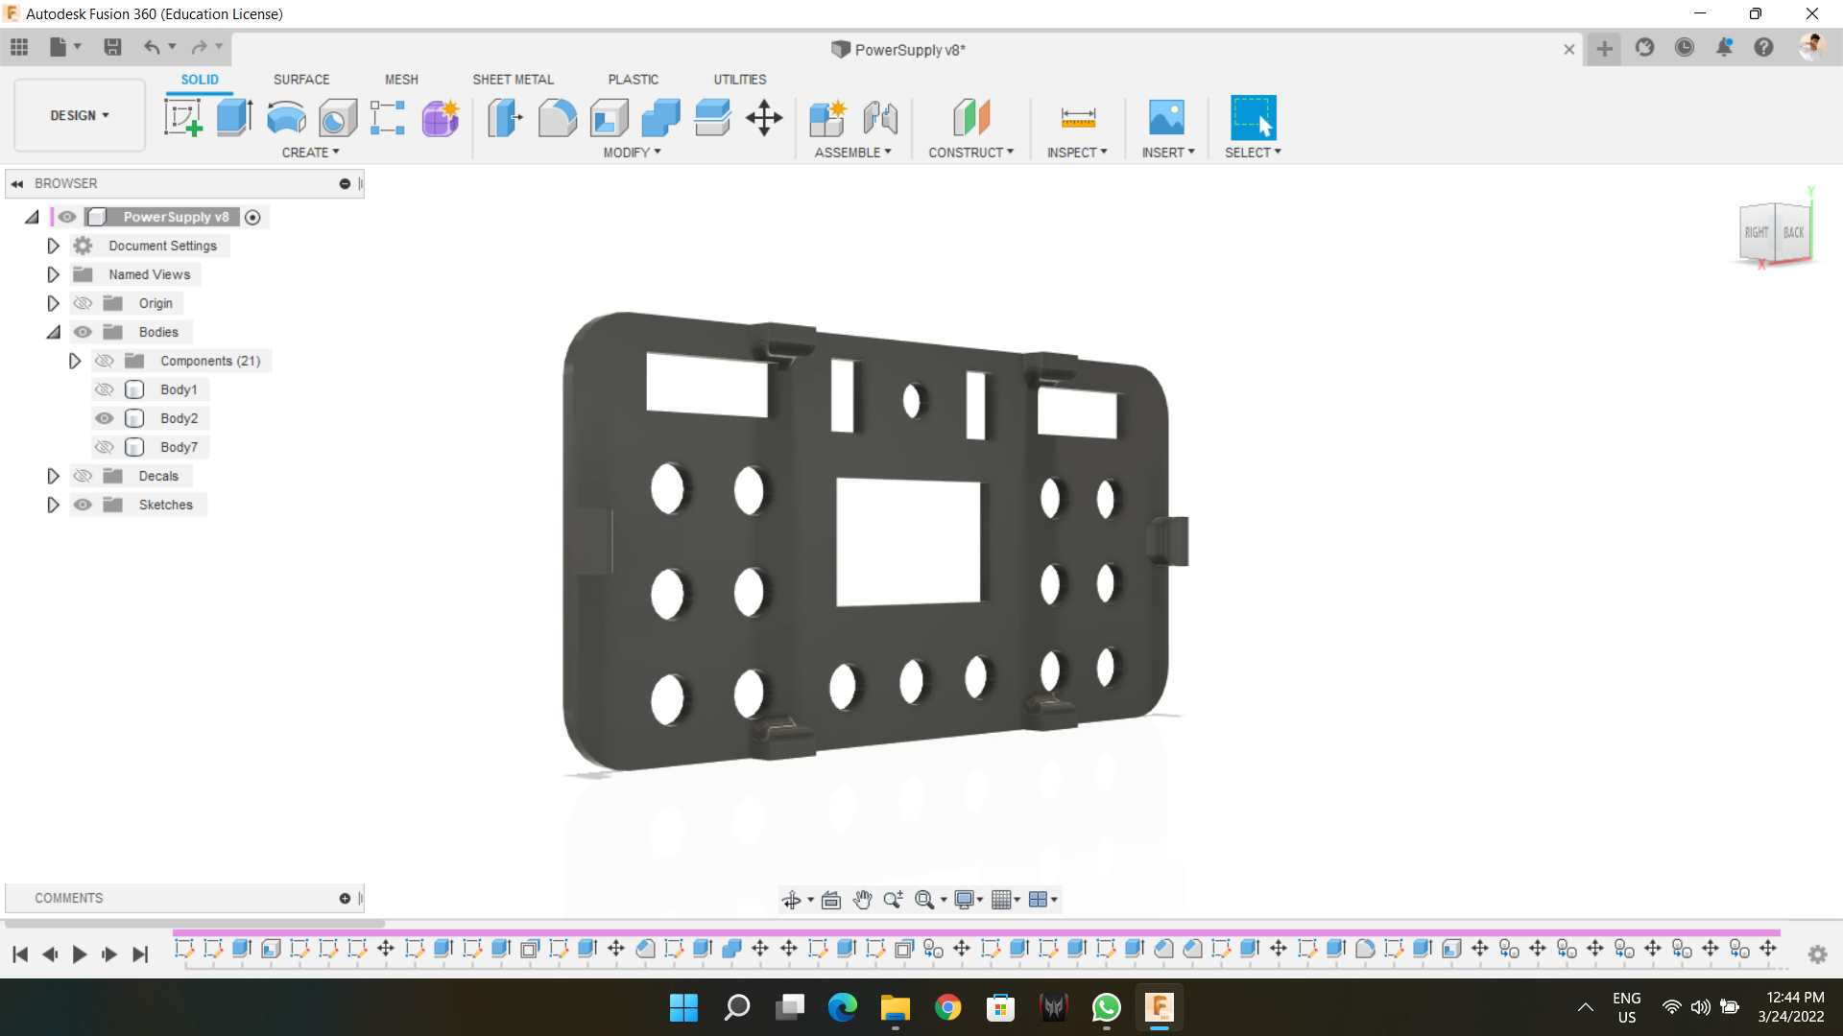Toggle visibility of Body2
The height and width of the screenshot is (1036, 1843).
[x=104, y=418]
